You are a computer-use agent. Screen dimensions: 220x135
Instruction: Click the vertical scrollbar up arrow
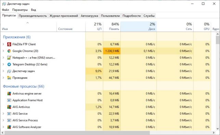(218, 34)
